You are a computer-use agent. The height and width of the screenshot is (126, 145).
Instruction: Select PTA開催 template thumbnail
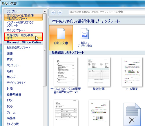coord(132,72)
